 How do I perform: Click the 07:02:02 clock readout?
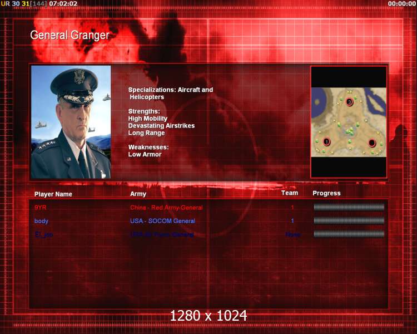[63, 3]
